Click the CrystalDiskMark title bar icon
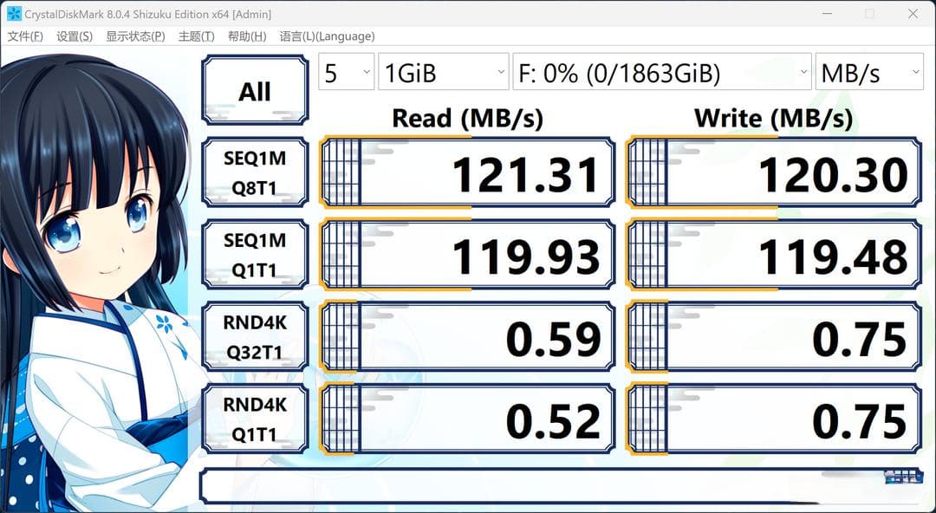Screen dimensions: 936x513 point(14,14)
